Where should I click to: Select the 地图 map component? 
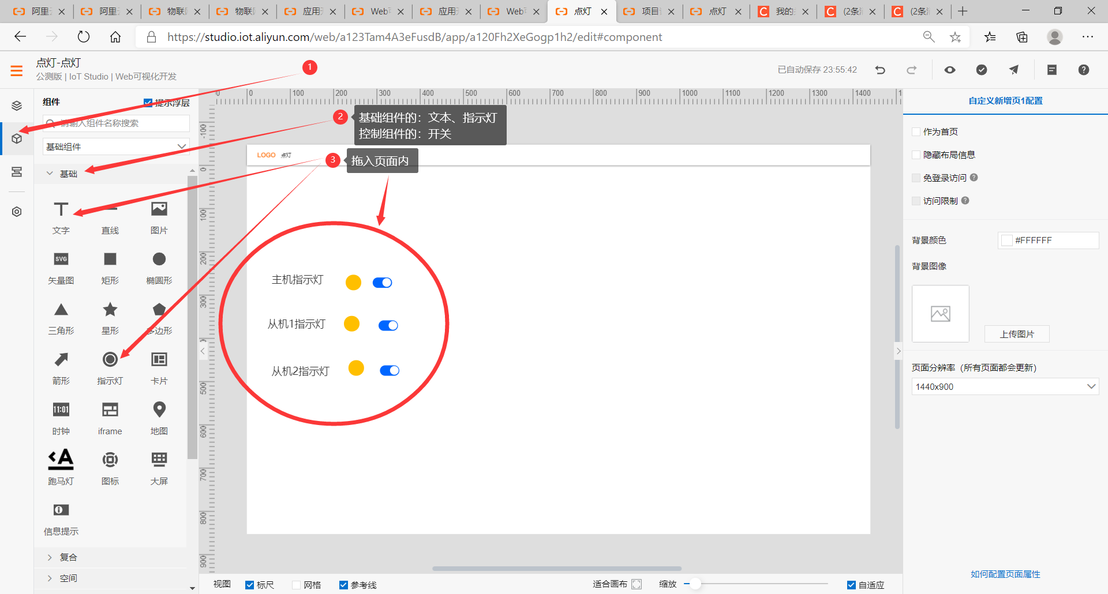[x=159, y=418]
